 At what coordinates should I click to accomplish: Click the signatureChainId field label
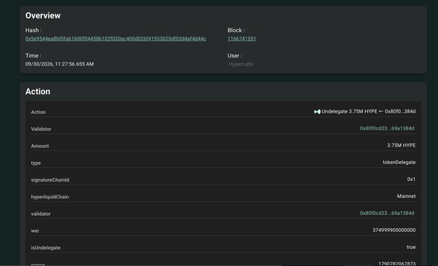[x=50, y=180]
